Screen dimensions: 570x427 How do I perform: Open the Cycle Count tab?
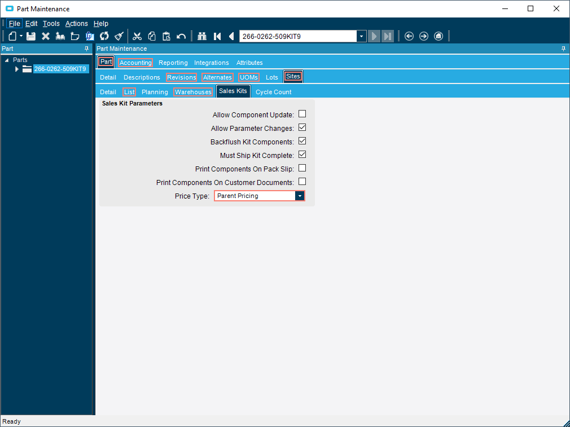coord(273,92)
